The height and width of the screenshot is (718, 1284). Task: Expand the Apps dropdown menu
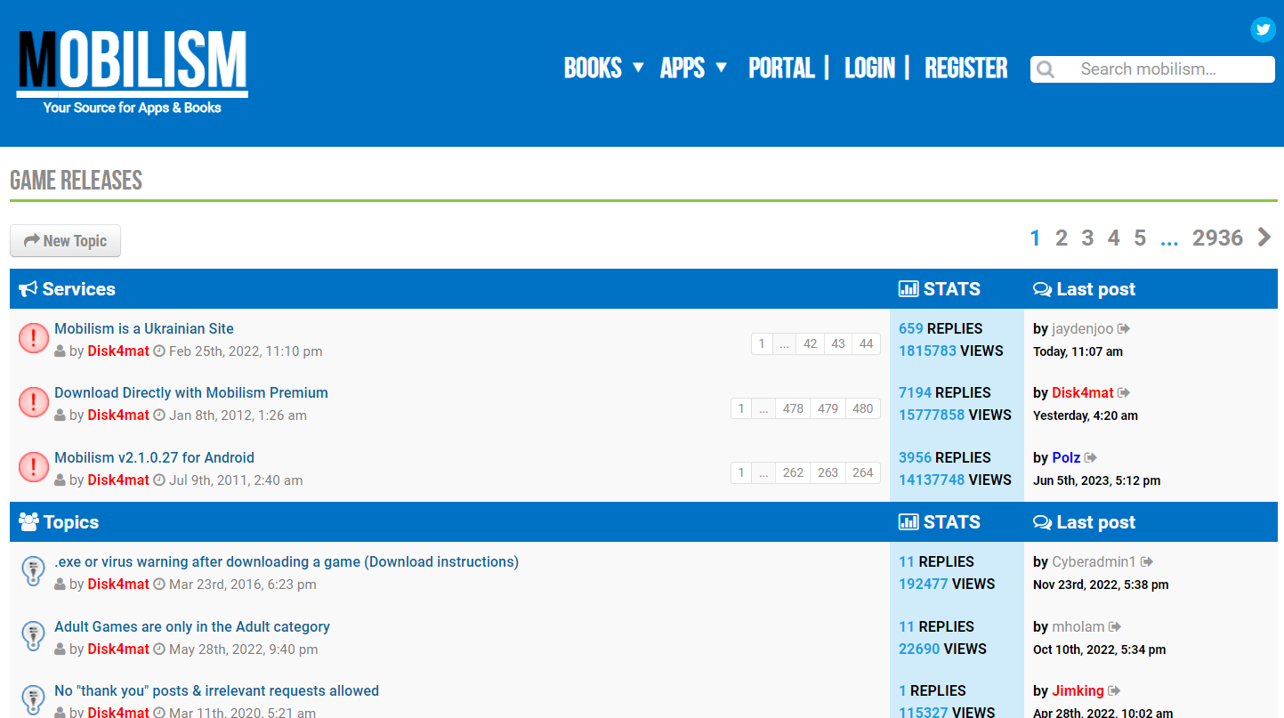[693, 69]
